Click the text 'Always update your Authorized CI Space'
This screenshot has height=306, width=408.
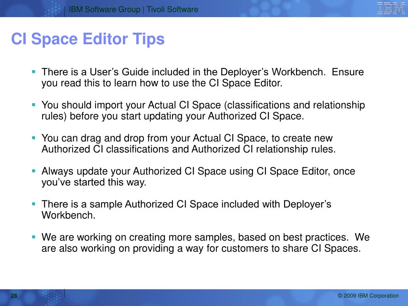point(134,171)
